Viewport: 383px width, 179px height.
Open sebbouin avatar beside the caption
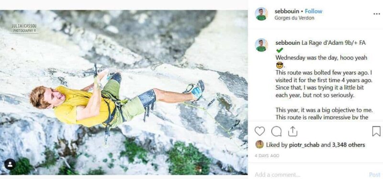[x=261, y=45]
